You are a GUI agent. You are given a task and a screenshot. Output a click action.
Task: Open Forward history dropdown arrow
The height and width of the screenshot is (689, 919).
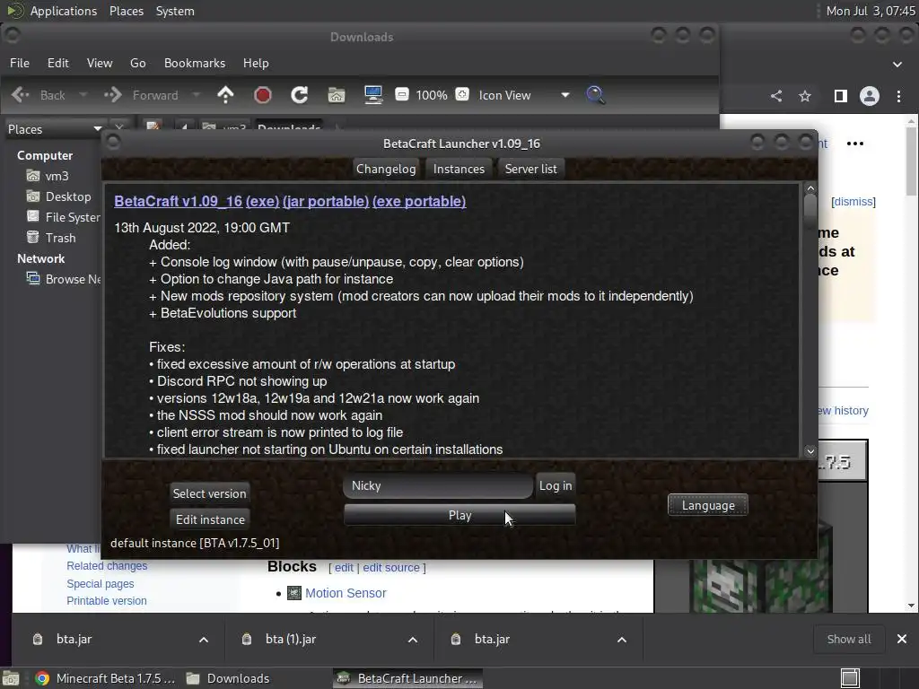197,95
